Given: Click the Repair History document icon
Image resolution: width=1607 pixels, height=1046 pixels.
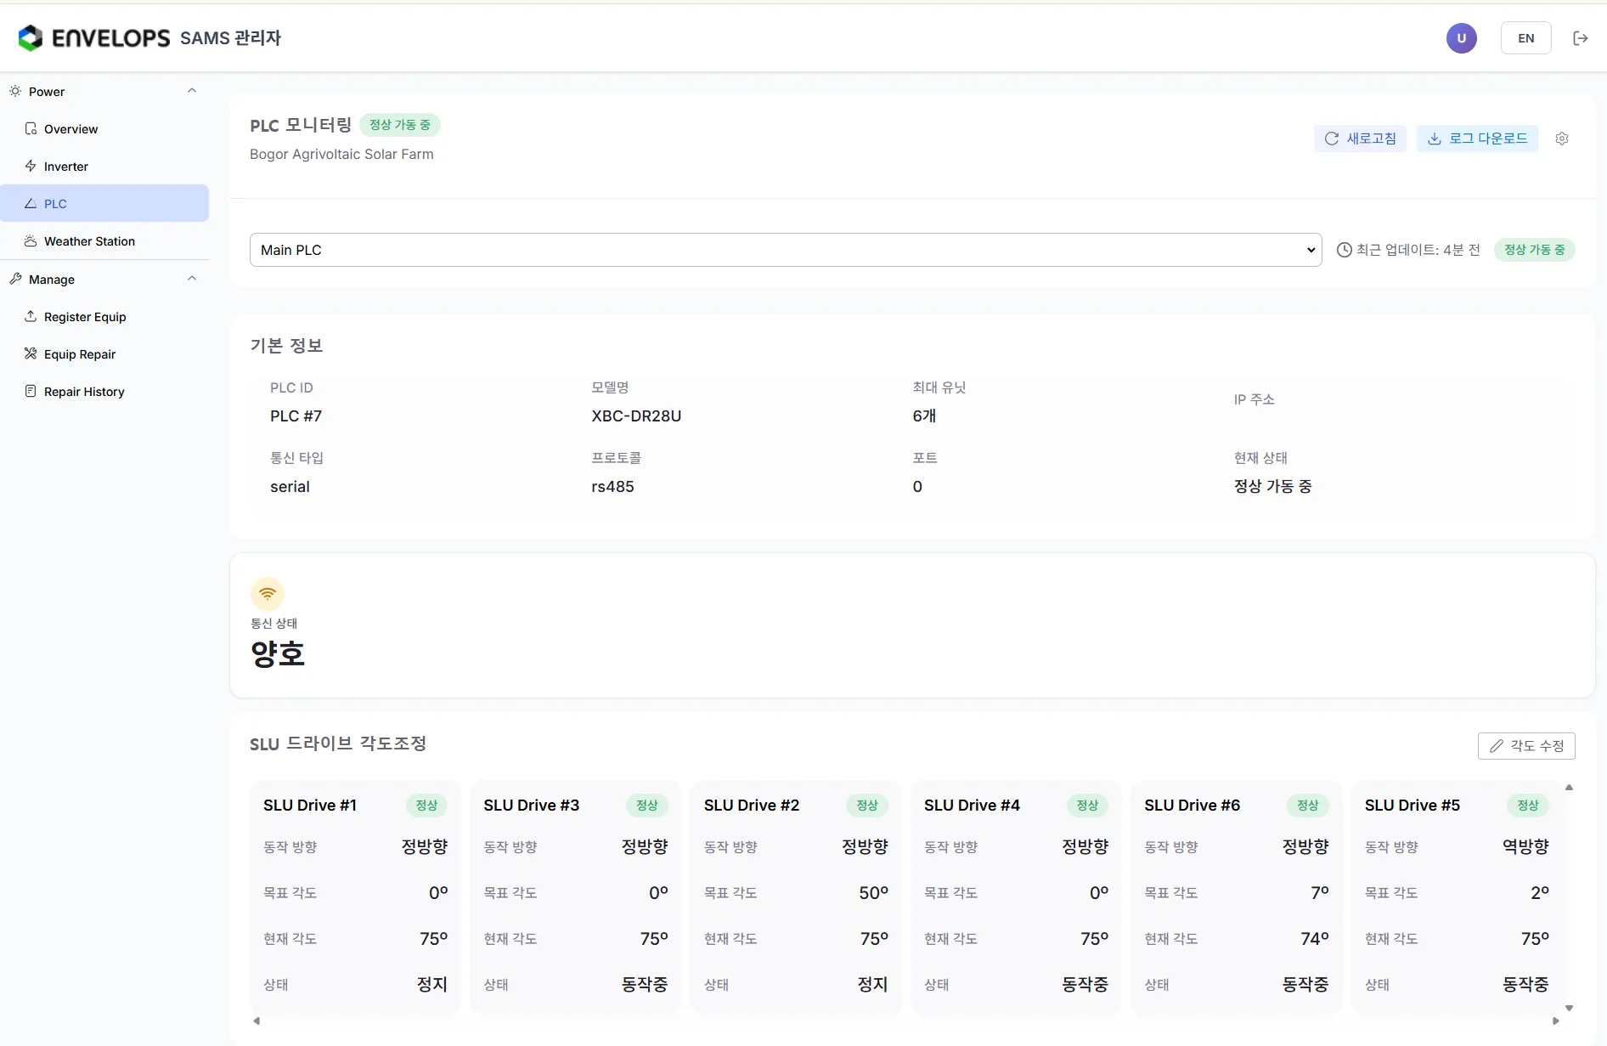Looking at the screenshot, I should [x=31, y=392].
